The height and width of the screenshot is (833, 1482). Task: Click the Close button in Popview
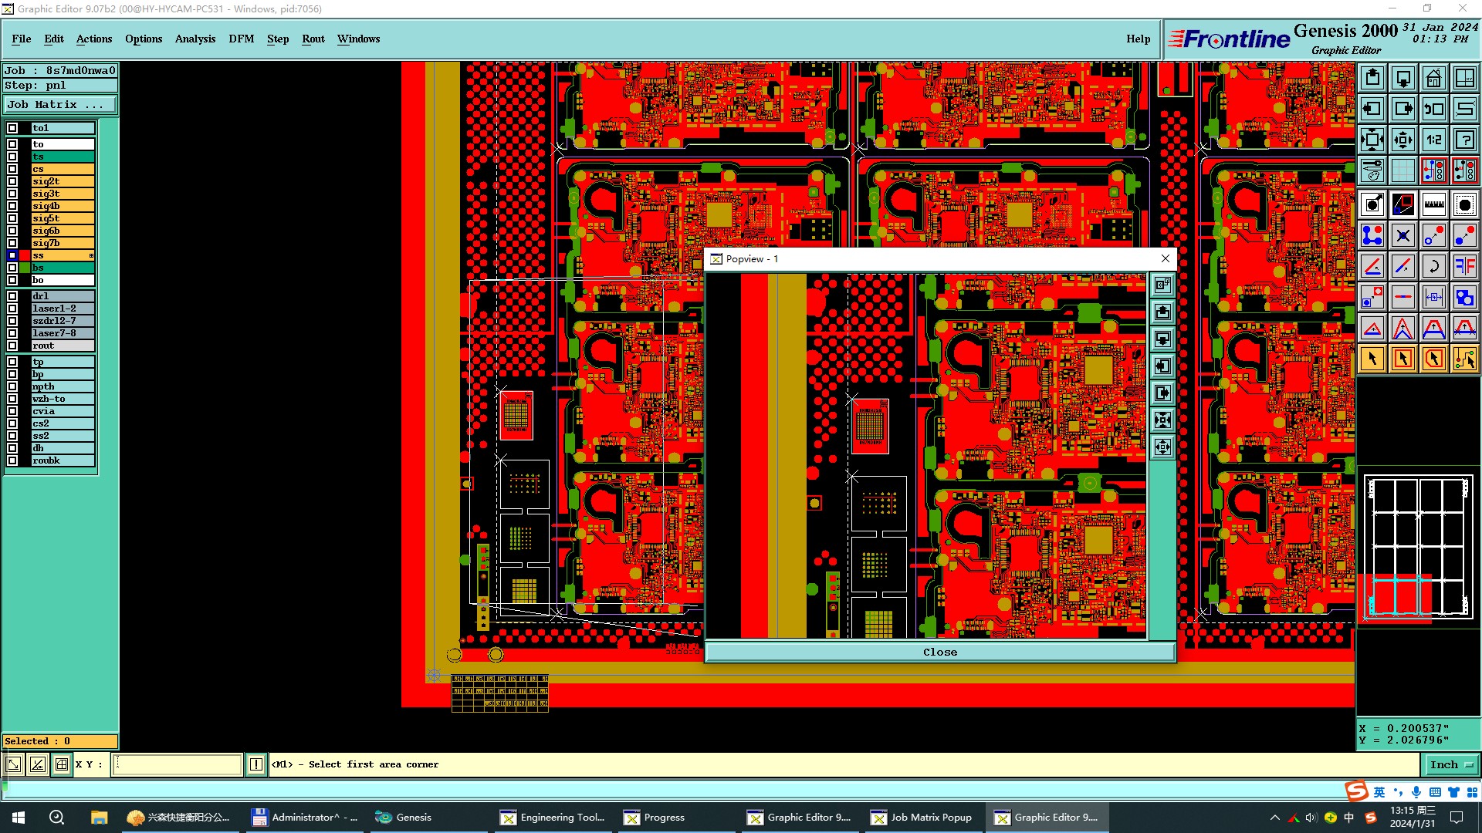pos(939,652)
